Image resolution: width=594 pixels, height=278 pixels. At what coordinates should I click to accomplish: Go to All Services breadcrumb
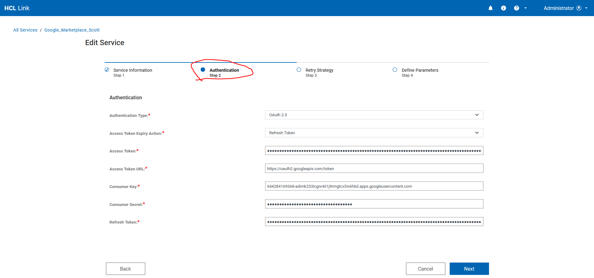click(25, 30)
